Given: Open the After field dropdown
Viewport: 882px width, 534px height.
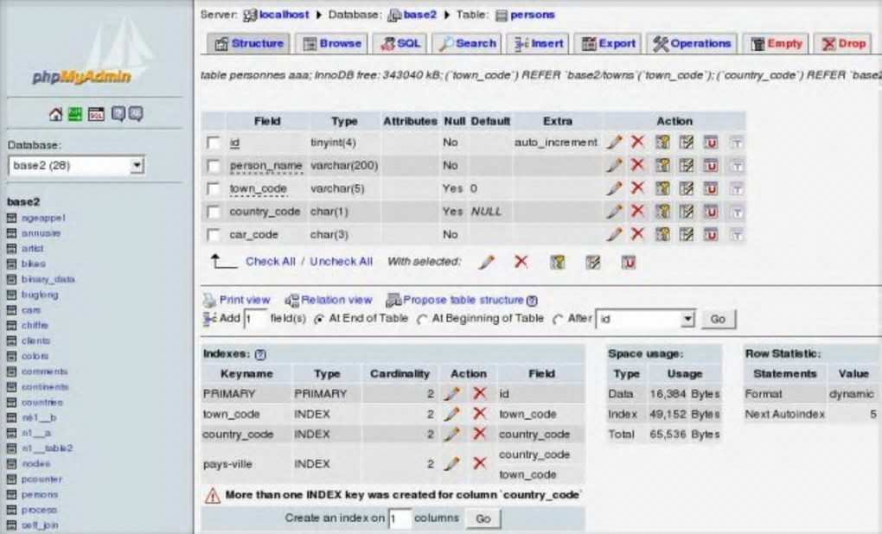Looking at the screenshot, I should 646,319.
